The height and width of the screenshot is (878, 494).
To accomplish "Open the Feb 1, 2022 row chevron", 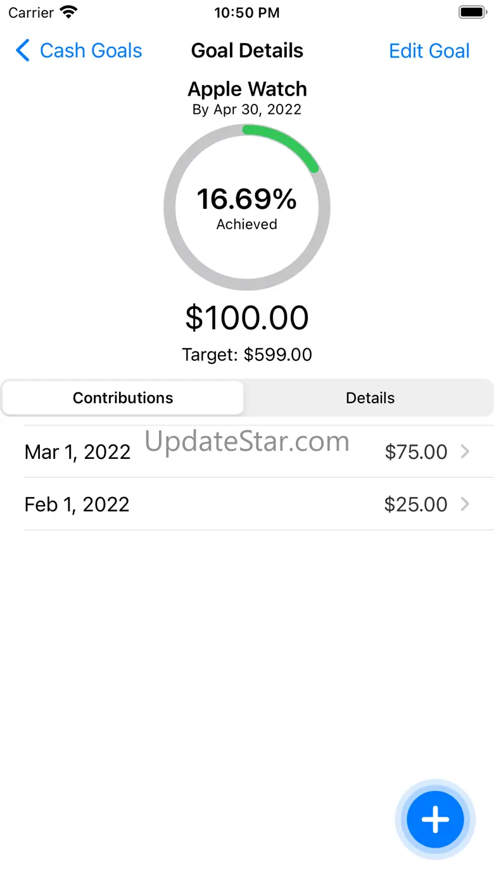I will pyautogui.click(x=465, y=504).
